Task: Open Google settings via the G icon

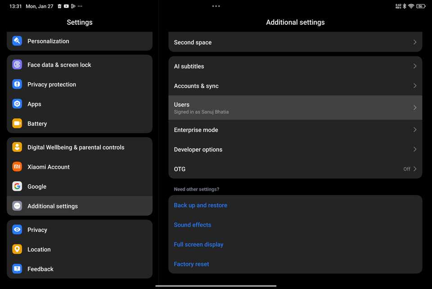Action: click(x=17, y=186)
